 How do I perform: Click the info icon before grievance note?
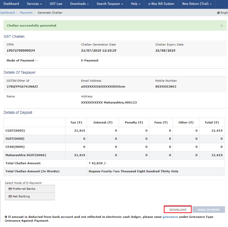pyautogui.click(x=6, y=217)
